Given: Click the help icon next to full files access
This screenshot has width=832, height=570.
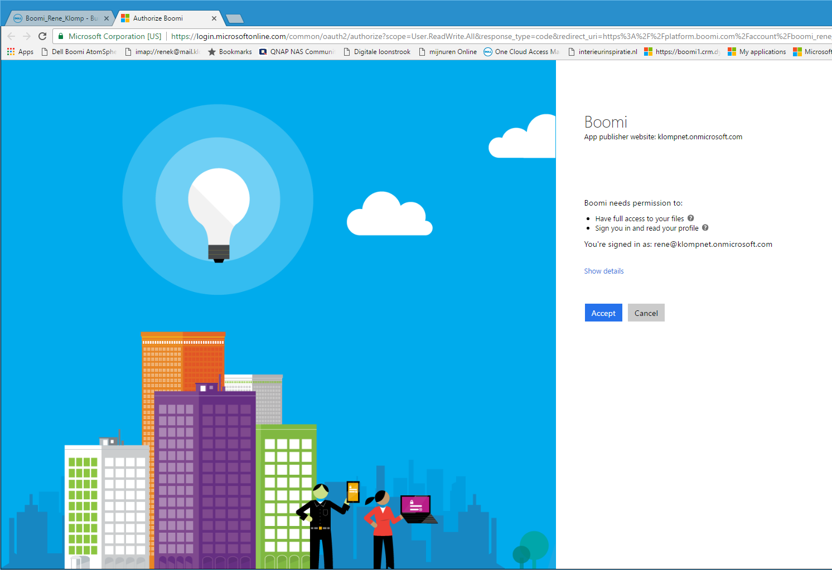Looking at the screenshot, I should coord(690,218).
